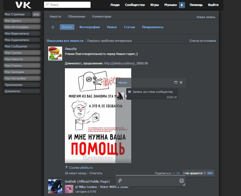Image resolution: width=241 pixels, height=196 pixels.
Task: Click the ред. edit button
Action: 36,14
